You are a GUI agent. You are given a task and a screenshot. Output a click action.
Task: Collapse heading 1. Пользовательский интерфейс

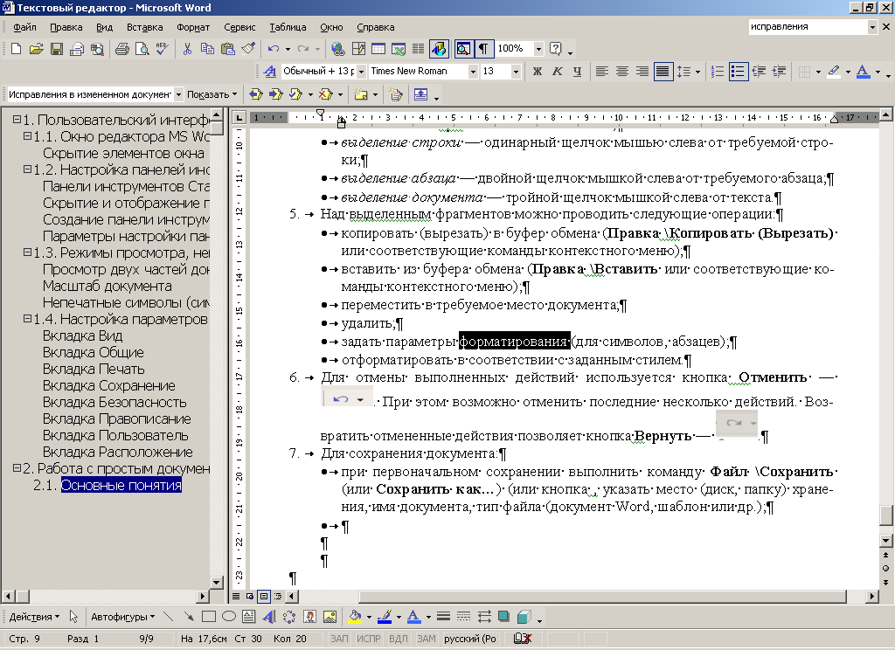click(17, 120)
